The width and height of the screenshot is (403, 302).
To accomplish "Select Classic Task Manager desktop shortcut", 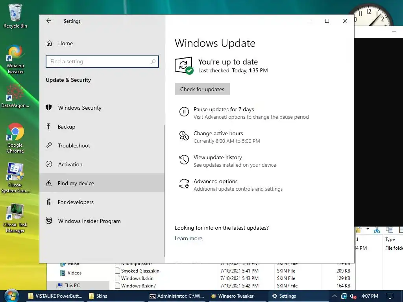I will 15,218.
